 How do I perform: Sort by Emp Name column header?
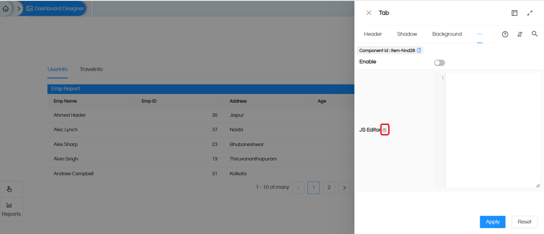click(x=65, y=101)
